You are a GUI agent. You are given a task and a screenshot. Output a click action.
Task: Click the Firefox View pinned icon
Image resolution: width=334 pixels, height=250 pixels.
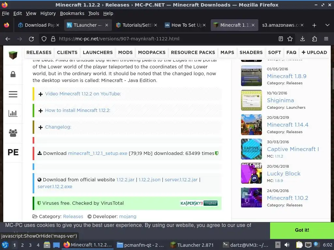click(x=7, y=25)
